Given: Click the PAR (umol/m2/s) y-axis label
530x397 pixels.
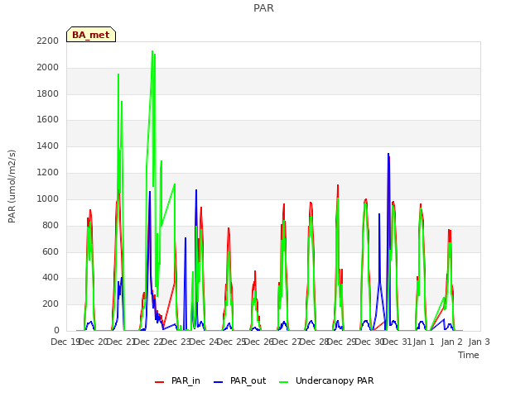Looking at the screenshot, I should coord(12,186).
